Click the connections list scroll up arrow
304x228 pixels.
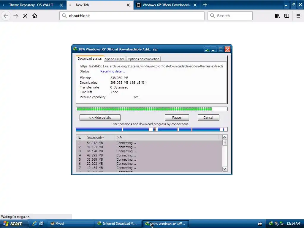click(x=224, y=137)
